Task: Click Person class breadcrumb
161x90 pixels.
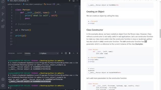Action: pyautogui.click(x=49, y=4)
